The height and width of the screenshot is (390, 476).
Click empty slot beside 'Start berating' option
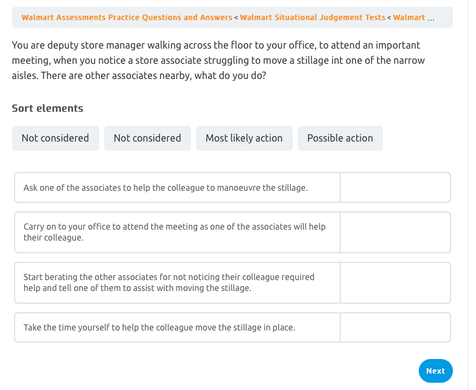pyautogui.click(x=395, y=282)
